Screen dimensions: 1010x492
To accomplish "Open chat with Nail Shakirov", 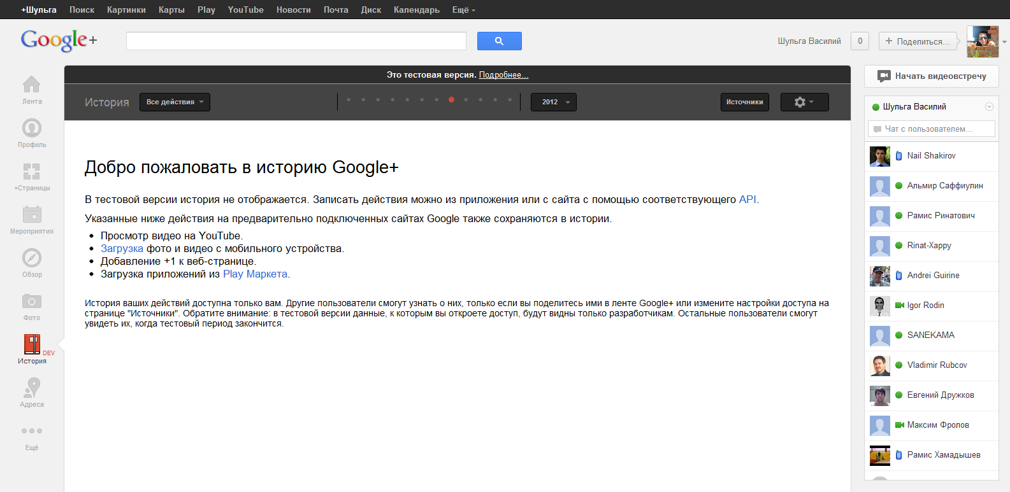I will click(x=932, y=157).
